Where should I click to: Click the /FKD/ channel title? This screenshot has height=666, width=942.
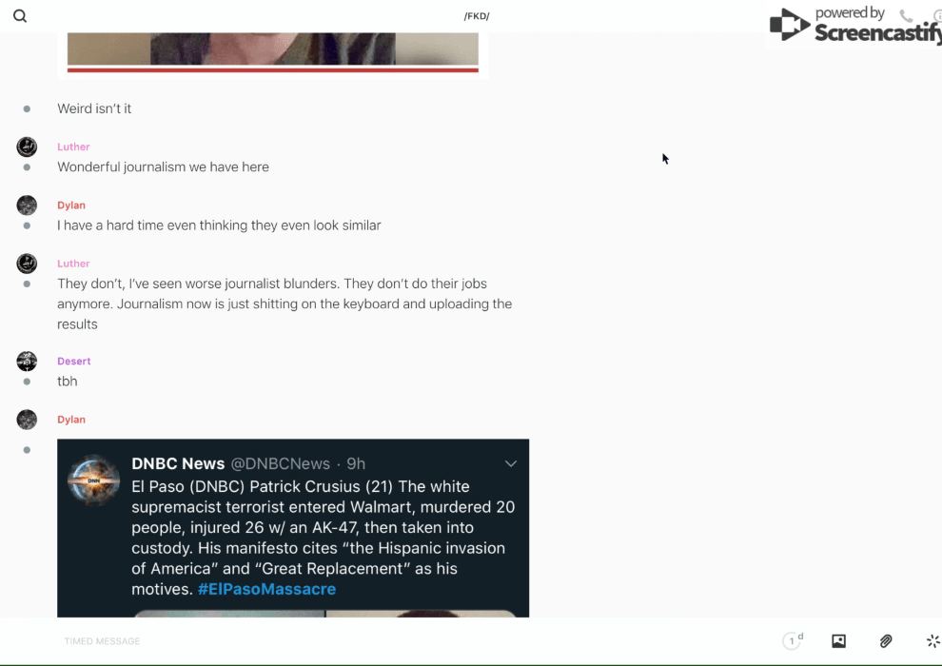(477, 16)
